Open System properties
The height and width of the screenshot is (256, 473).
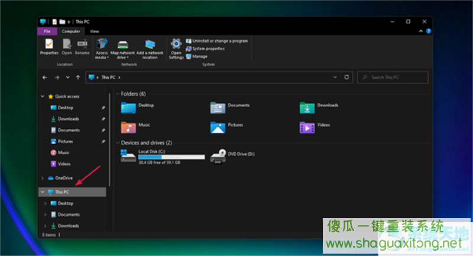tap(205, 48)
